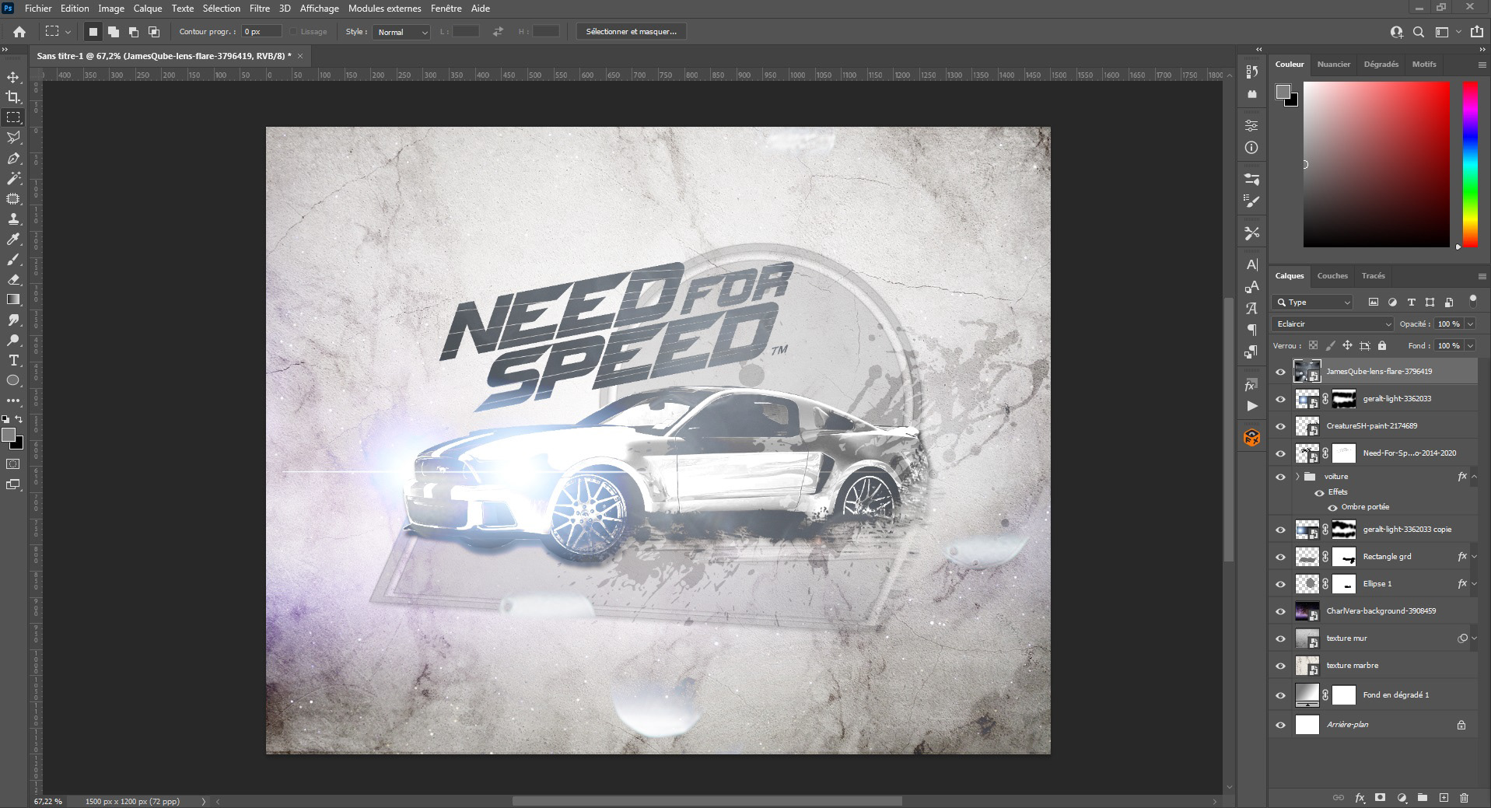Open the Style Normal dropdown
This screenshot has width=1491, height=808.
401,32
